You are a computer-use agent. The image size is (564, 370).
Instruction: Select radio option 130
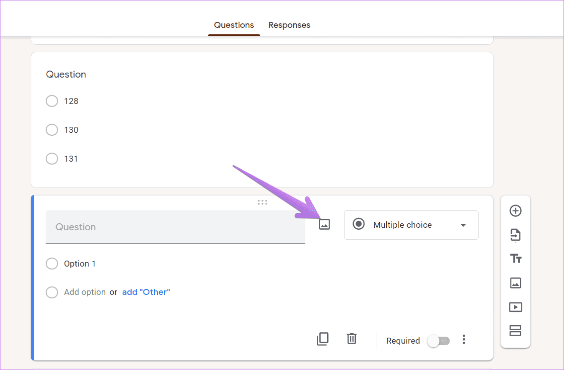(x=52, y=130)
